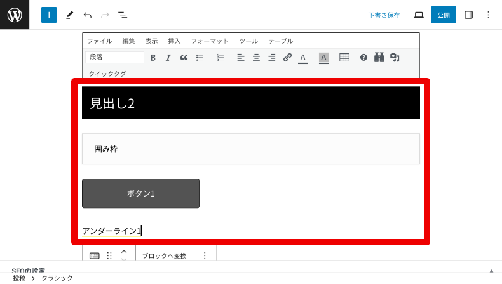Select the pencil Tools icon
502x284 pixels.
pos(69,15)
